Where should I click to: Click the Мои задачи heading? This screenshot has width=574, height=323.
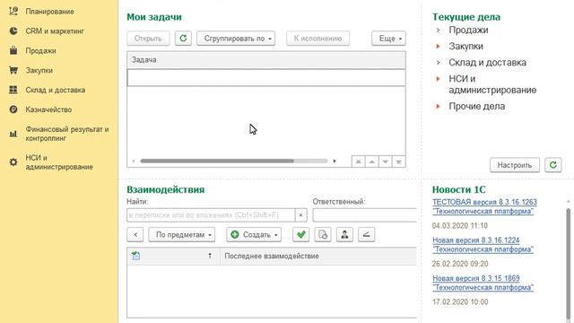tap(154, 17)
